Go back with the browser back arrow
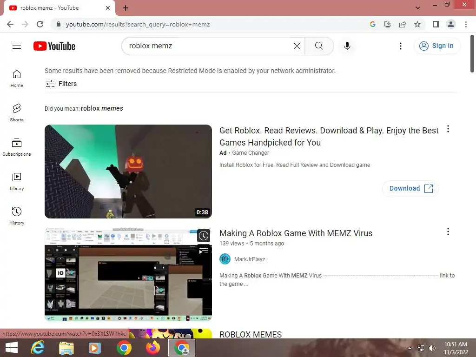 tap(10, 24)
